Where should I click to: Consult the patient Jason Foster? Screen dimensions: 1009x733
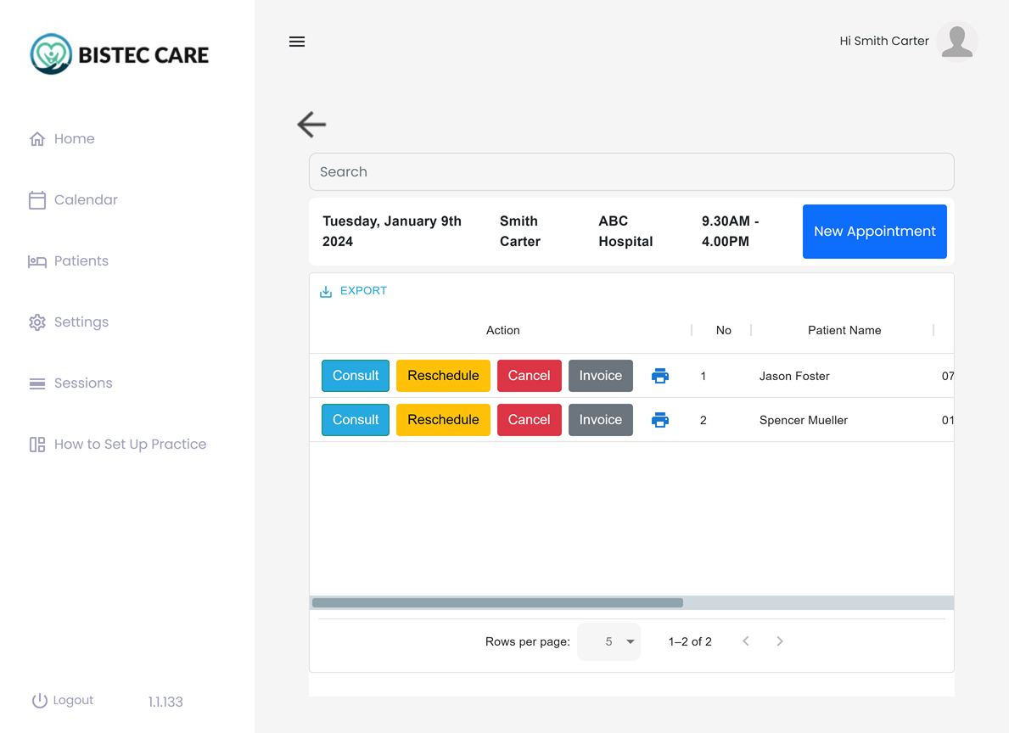[355, 375]
